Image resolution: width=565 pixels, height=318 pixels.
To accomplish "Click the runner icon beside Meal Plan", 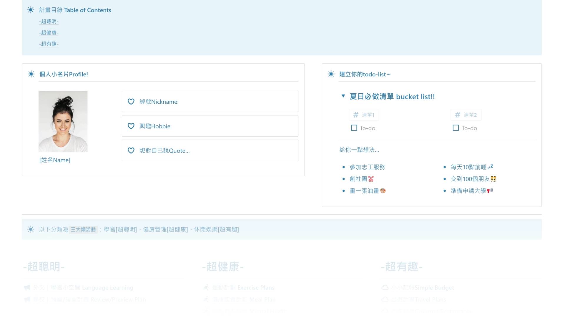I will tap(206, 299).
